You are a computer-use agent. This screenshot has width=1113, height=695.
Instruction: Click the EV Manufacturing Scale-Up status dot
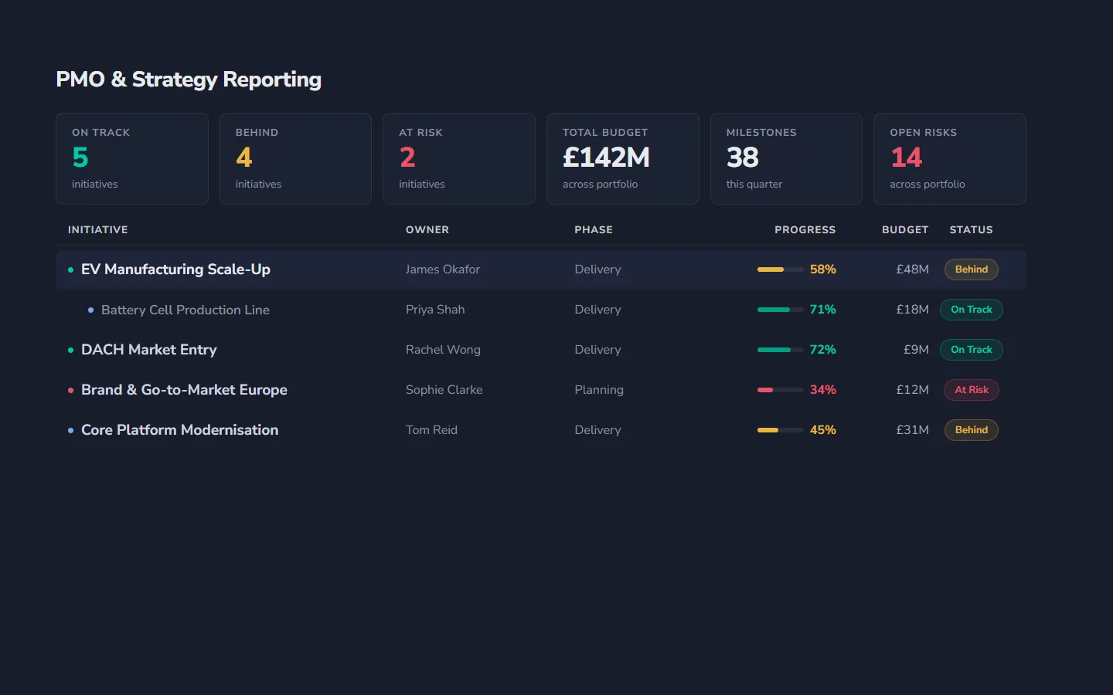click(x=70, y=270)
